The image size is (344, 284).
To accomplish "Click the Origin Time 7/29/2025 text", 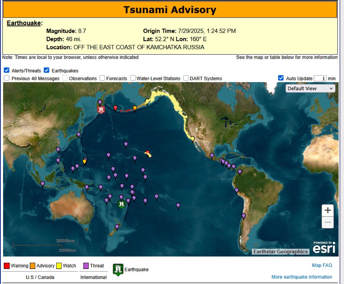I will coord(189,31).
